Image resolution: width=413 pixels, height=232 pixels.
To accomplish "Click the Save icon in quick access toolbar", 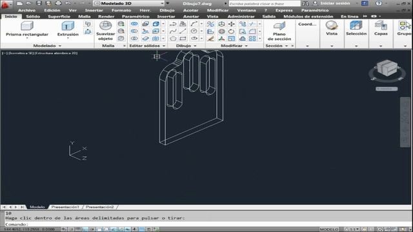I will click(x=39, y=3).
